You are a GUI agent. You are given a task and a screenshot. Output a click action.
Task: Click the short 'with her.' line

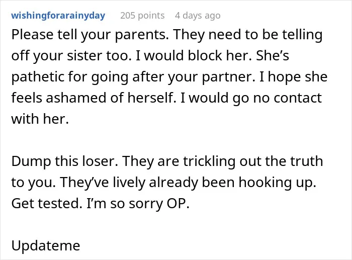[x=40, y=119]
